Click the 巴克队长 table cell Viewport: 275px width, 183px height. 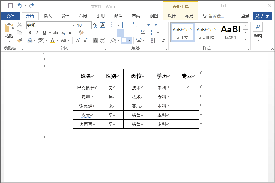pos(85,87)
